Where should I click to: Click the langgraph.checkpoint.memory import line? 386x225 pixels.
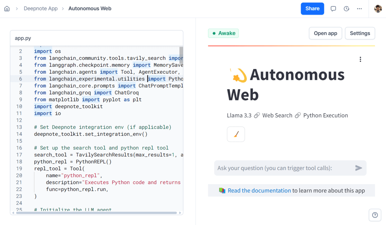click(x=108, y=65)
